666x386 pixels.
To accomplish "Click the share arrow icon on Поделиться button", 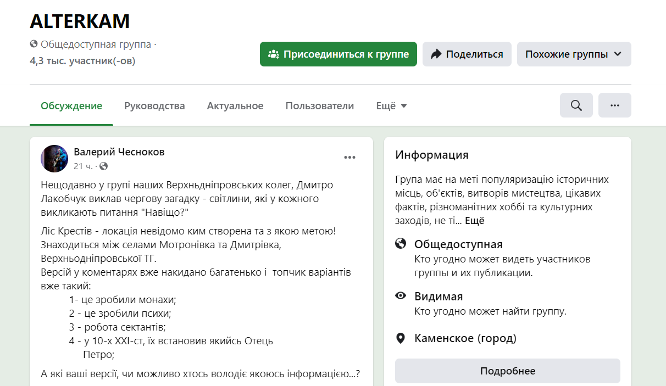I will coord(436,54).
